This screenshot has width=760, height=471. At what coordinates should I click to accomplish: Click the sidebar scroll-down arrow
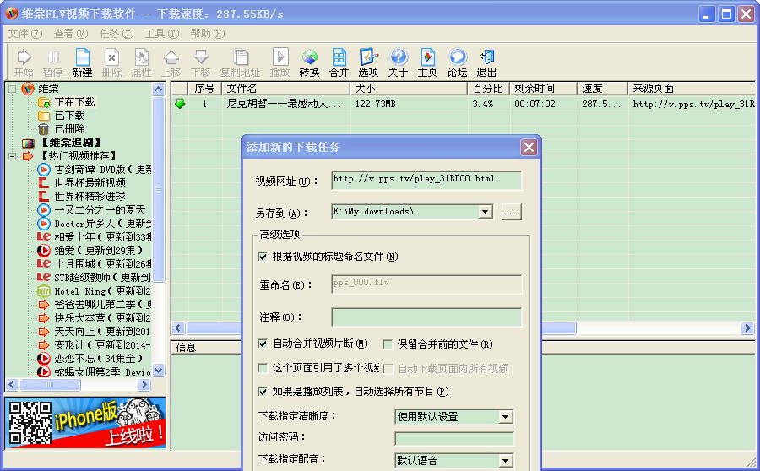[159, 371]
